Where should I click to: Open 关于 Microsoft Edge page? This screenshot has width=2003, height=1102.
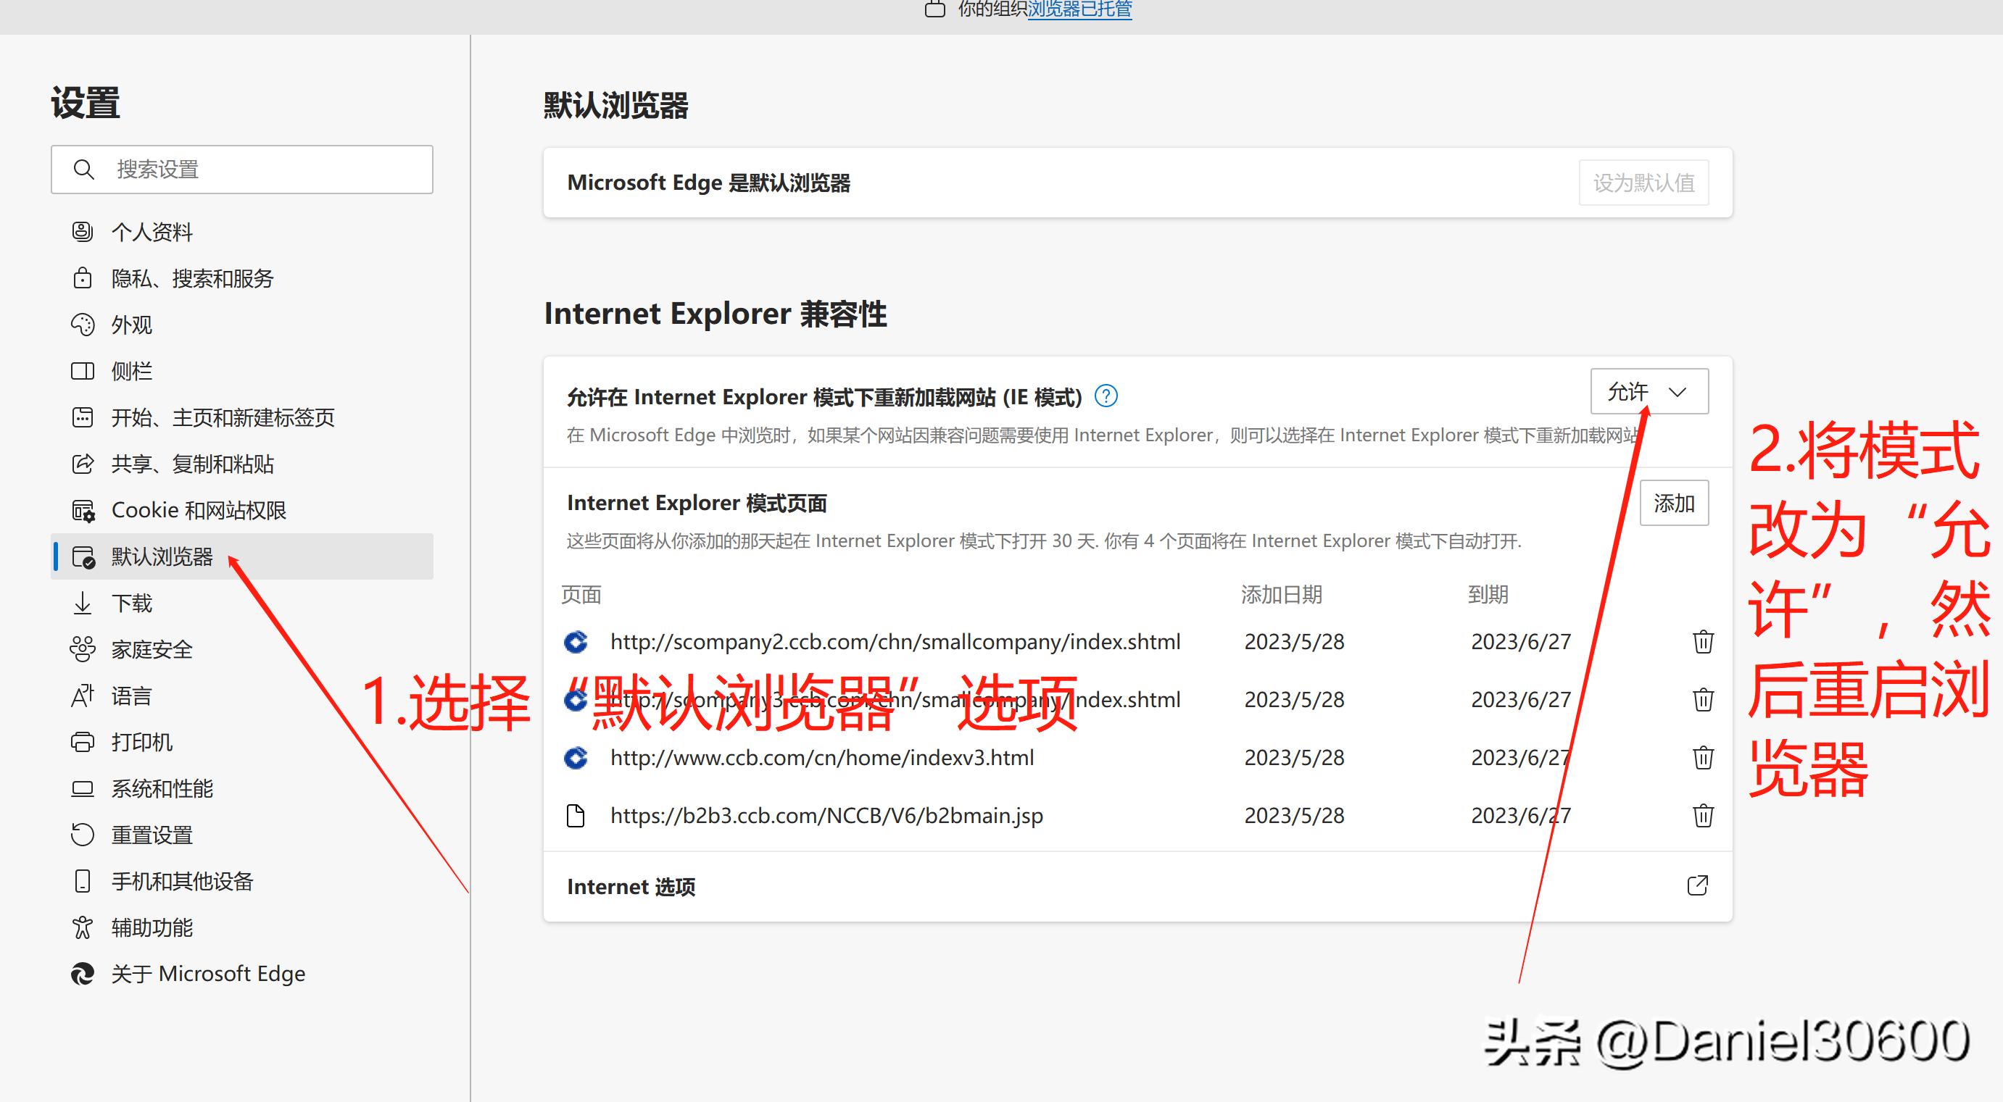tap(208, 973)
